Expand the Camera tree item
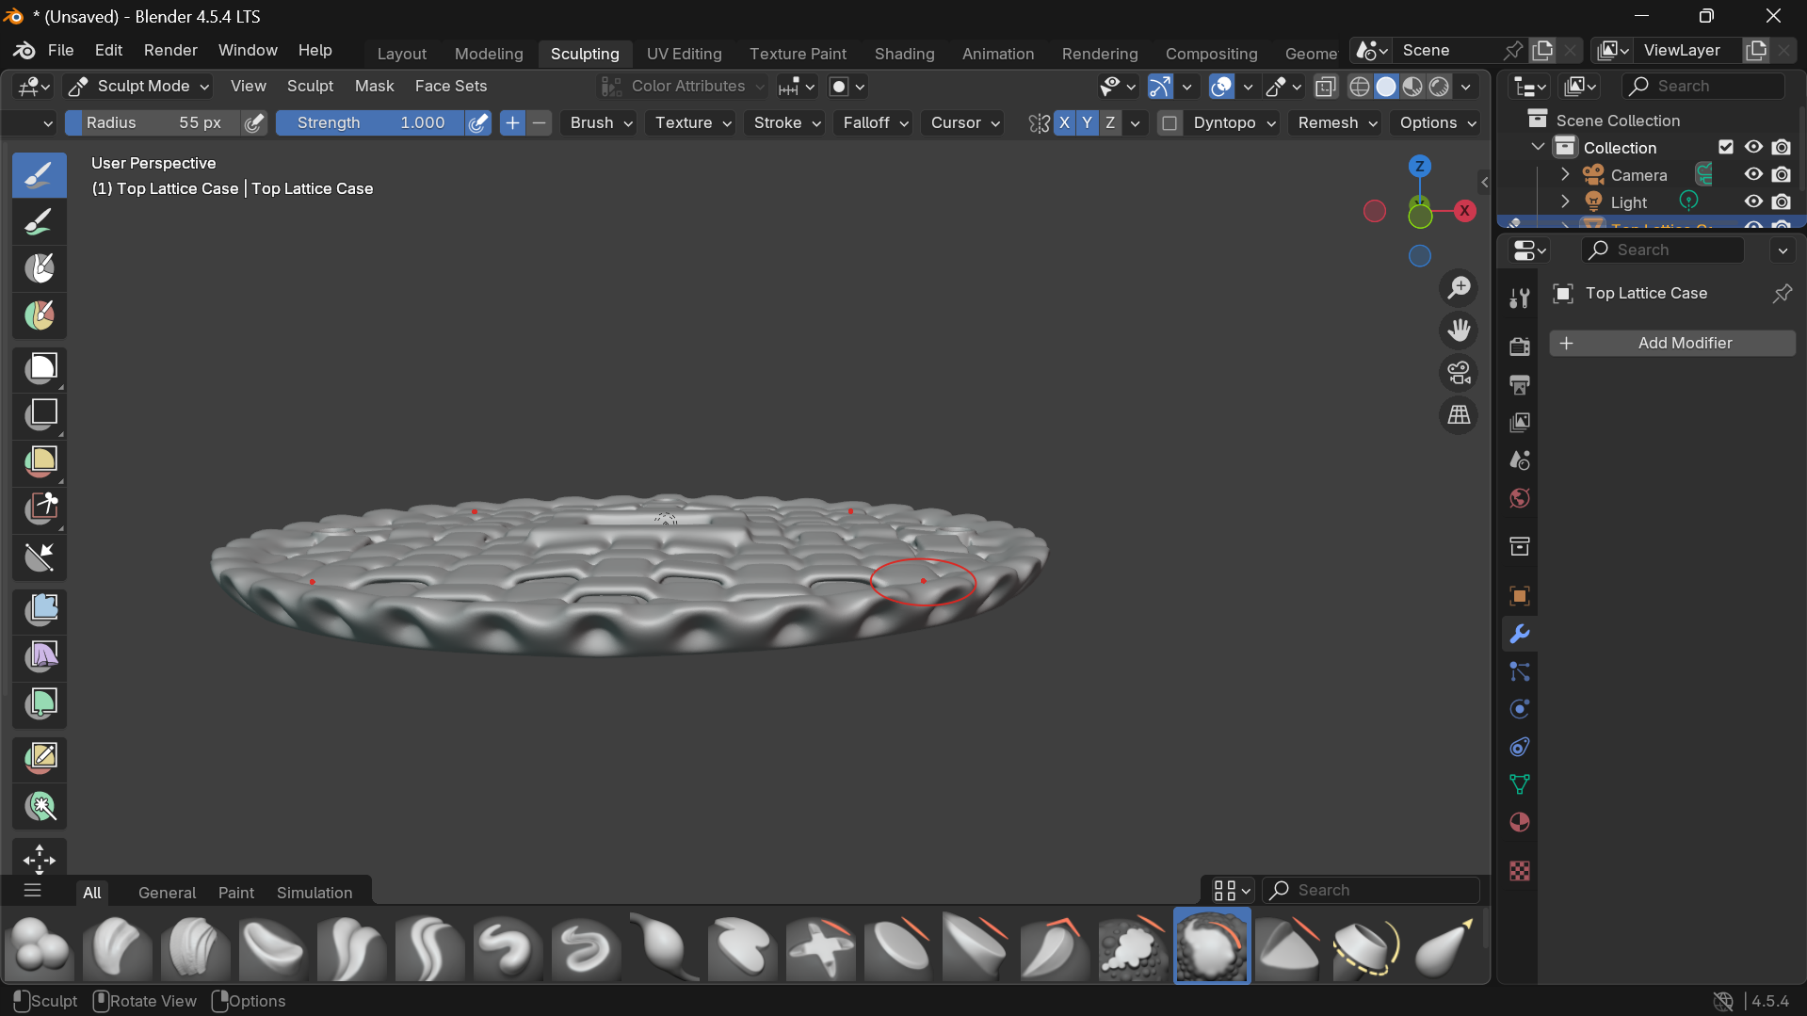Image resolution: width=1807 pixels, height=1016 pixels. pyautogui.click(x=1565, y=175)
